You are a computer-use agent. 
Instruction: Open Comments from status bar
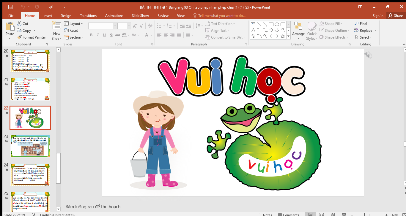click(x=289, y=215)
